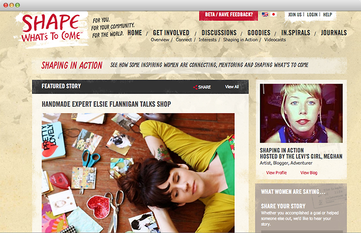Play Meghan's video thumbnail
361x233 pixels.
301,113
